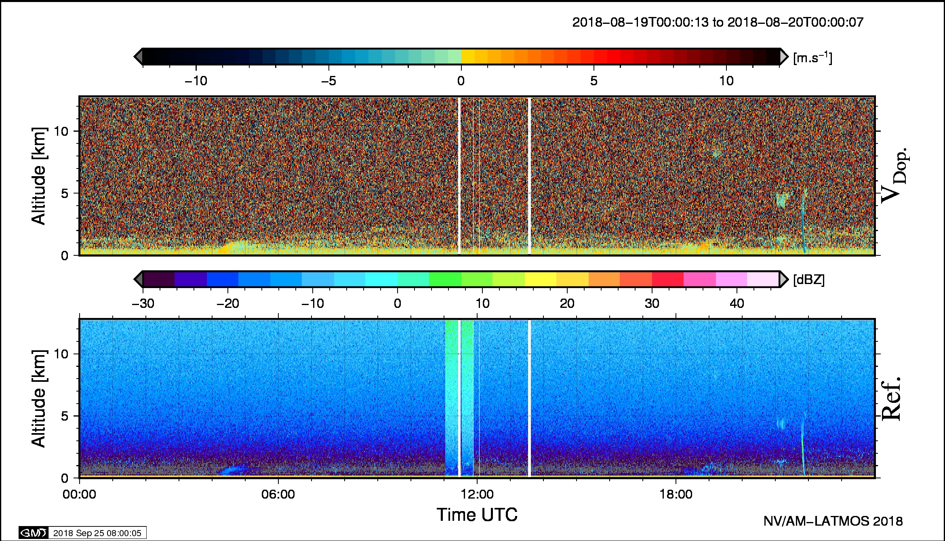The width and height of the screenshot is (945, 541).
Task: Click the pale pink swatch beyond 40 dBZ
Action: tap(763, 279)
